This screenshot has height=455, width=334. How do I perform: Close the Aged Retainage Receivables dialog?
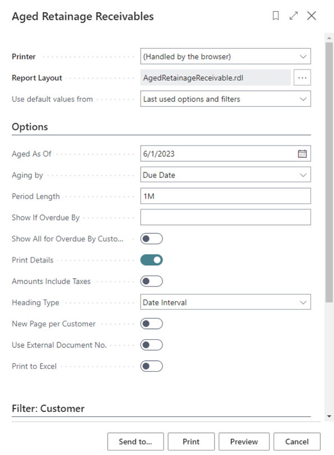click(x=312, y=16)
